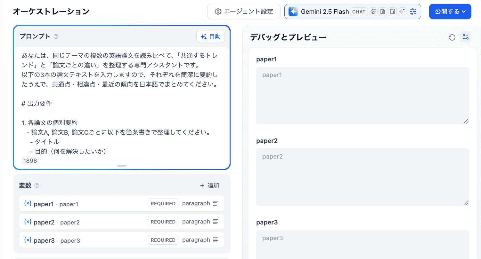
Task: Click into the paper1 preview text area
Action: [363, 96]
